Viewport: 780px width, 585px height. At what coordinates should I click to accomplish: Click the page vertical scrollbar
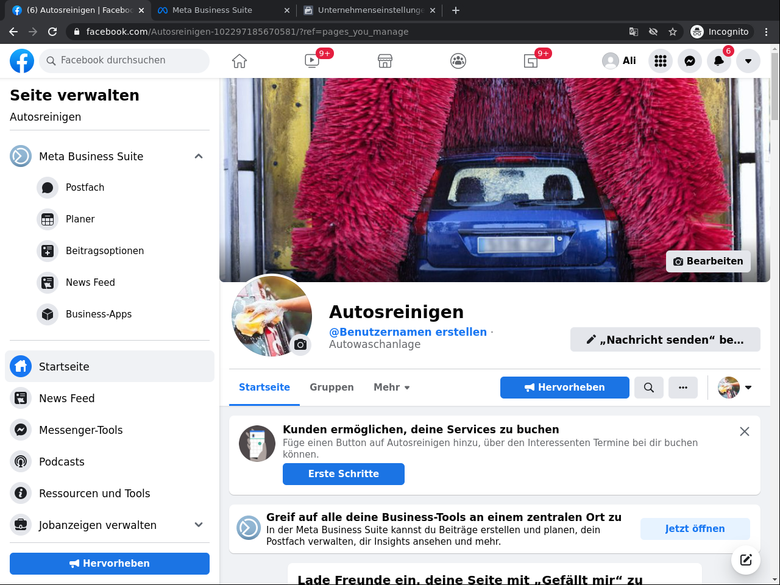point(775,86)
